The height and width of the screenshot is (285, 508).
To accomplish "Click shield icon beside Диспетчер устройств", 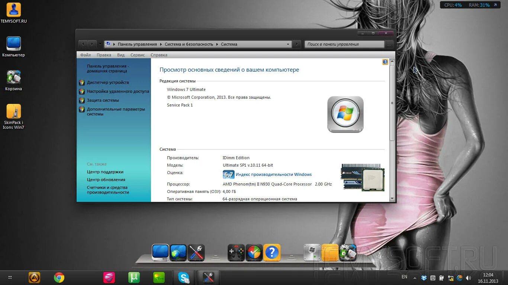I will (82, 82).
